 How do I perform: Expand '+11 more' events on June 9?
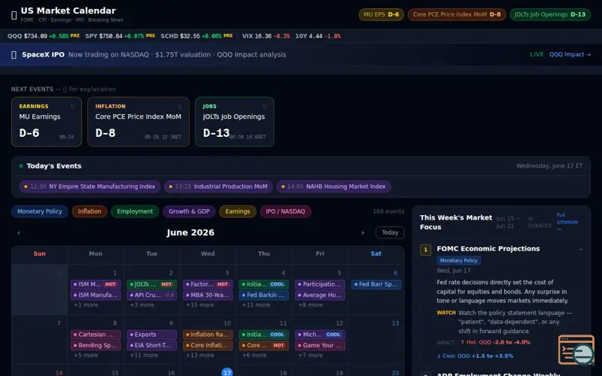click(x=144, y=355)
